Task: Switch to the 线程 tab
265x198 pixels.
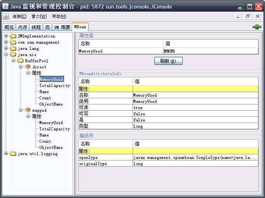Action: [x=36, y=27]
